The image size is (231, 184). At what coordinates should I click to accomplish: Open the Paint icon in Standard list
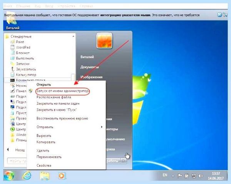point(12,42)
